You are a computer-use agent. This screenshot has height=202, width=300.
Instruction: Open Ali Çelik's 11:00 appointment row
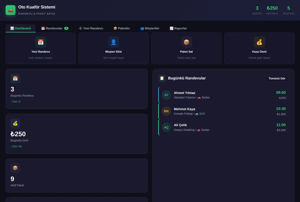tap(223, 127)
